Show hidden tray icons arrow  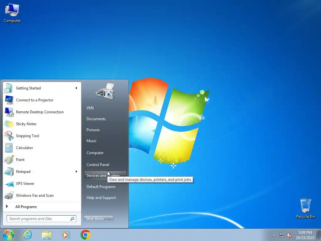coord(274,235)
